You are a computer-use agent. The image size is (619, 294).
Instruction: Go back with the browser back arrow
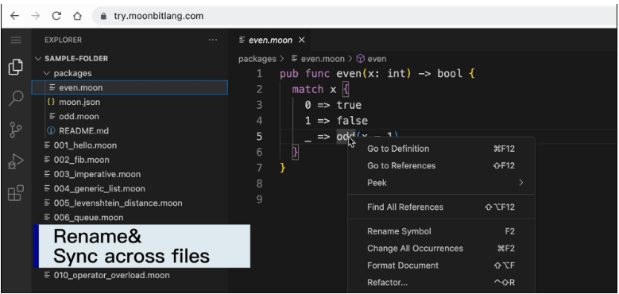(14, 16)
